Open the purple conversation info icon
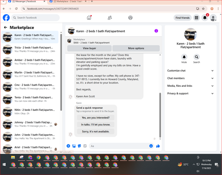222x175 pixels. (x=156, y=31)
